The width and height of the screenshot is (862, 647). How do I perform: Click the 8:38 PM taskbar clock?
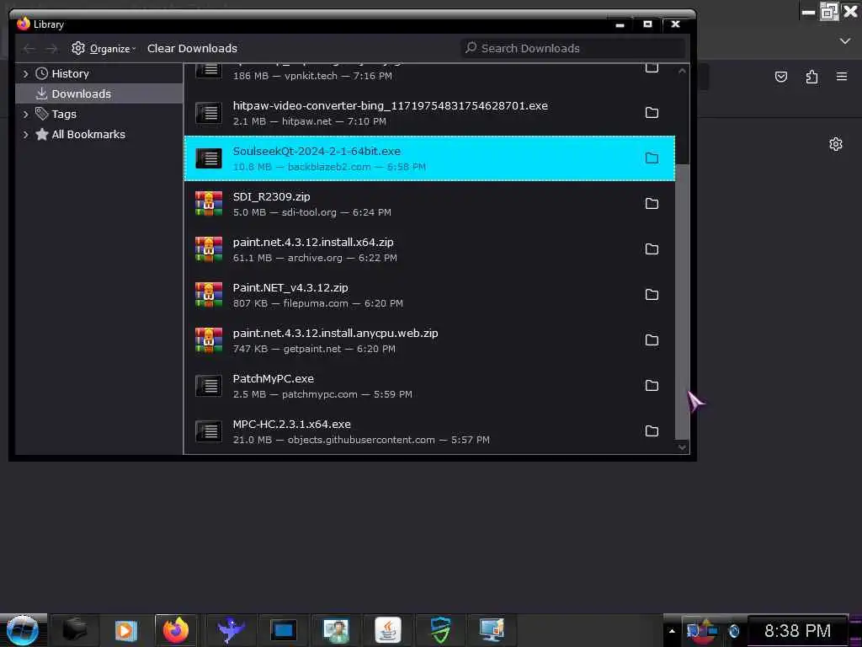tap(797, 631)
